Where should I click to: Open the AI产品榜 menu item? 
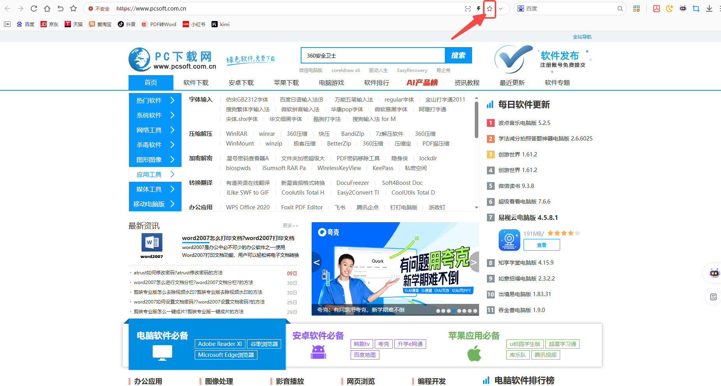(421, 82)
